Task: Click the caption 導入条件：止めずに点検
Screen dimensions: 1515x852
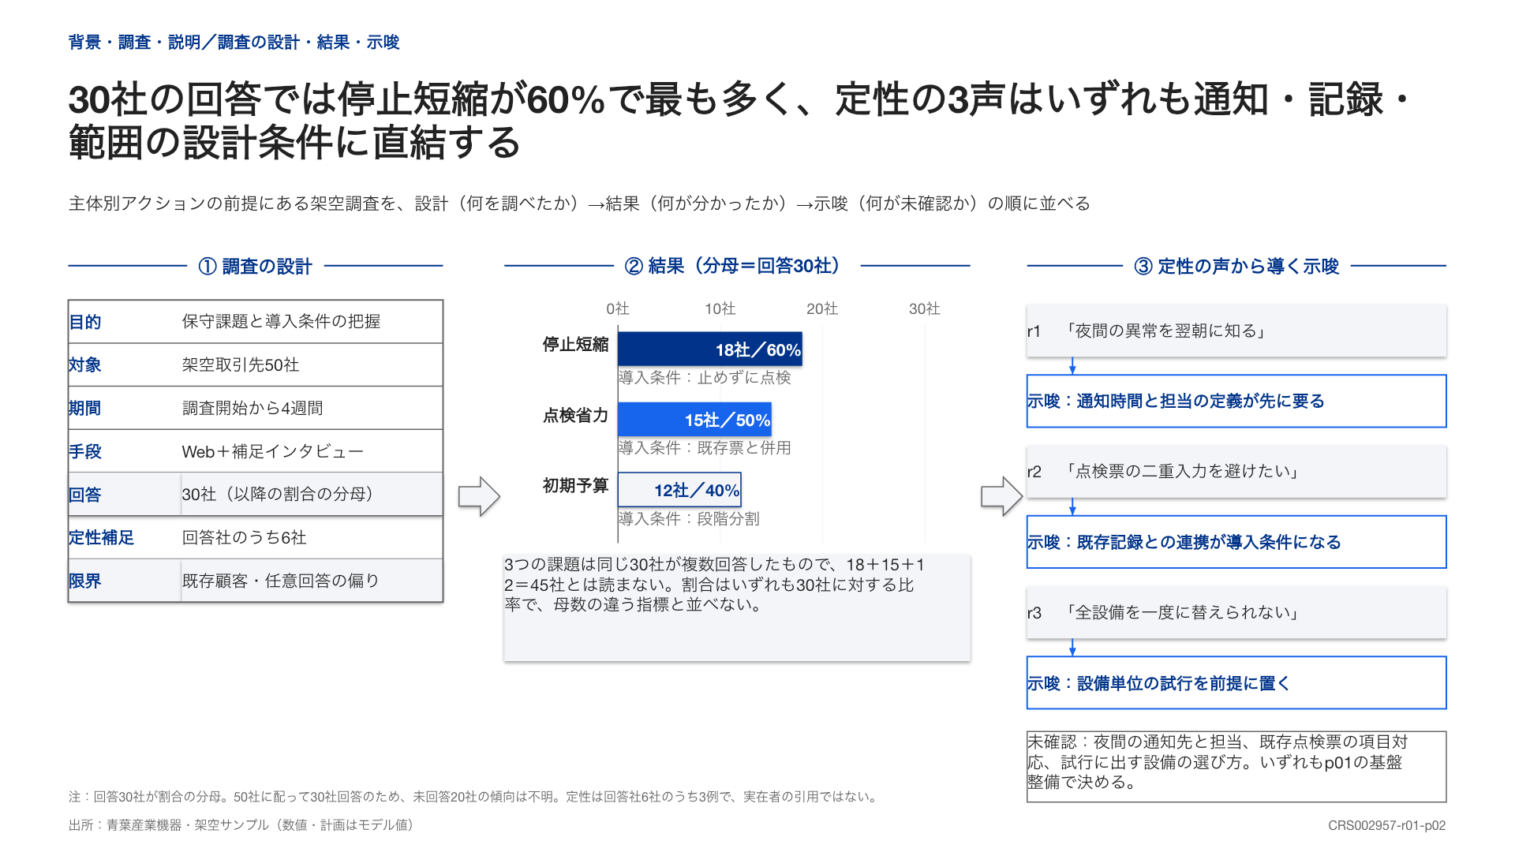Action: tap(705, 378)
